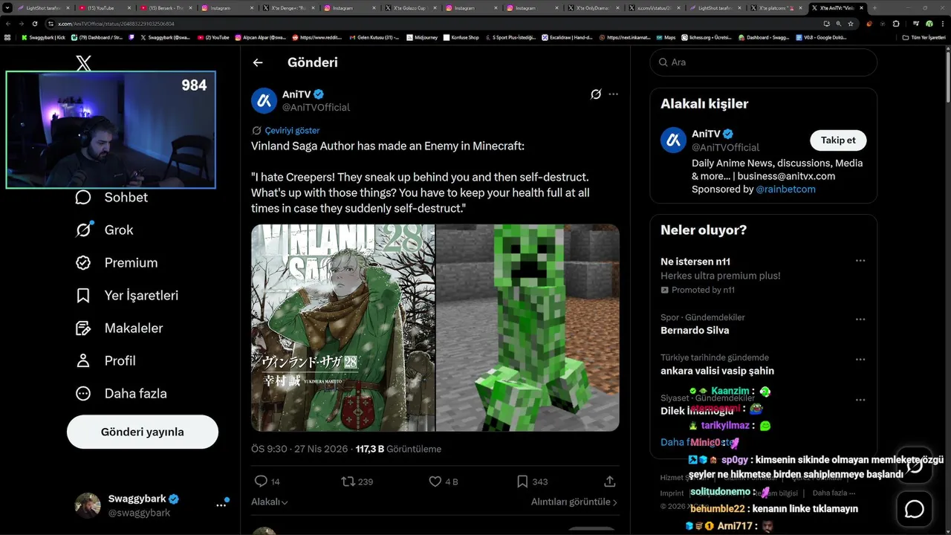Click the Ara search field
951x535 pixels.
coord(763,62)
